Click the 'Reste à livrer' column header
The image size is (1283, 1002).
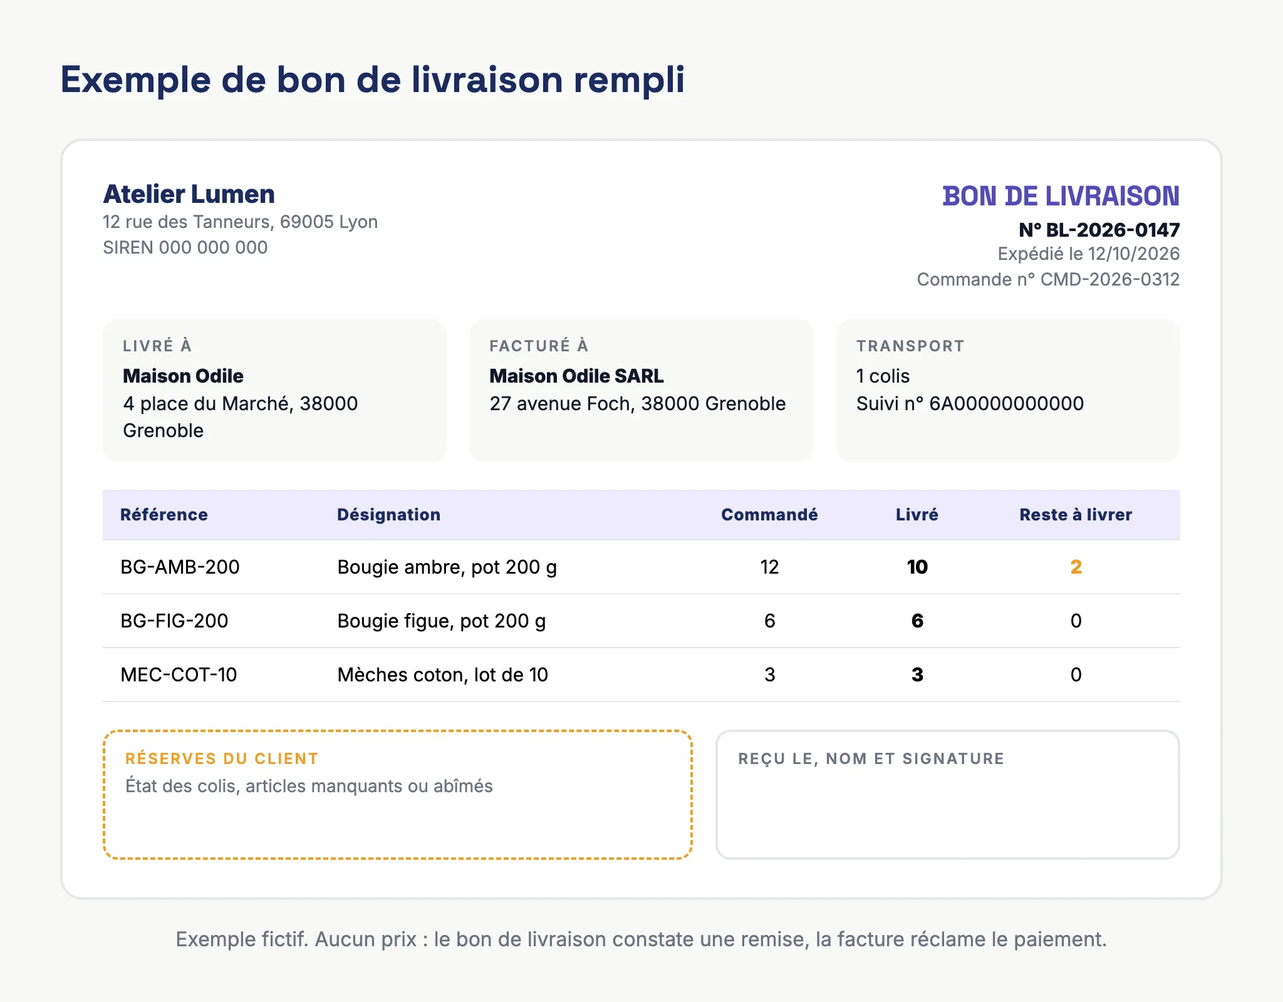point(1076,515)
